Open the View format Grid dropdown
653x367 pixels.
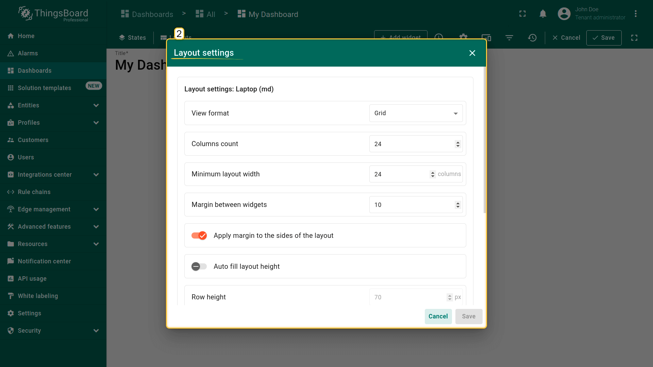coord(416,113)
